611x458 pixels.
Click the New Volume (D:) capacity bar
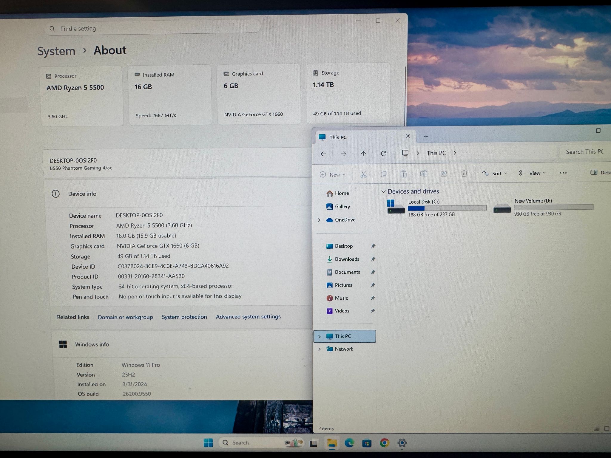554,207
